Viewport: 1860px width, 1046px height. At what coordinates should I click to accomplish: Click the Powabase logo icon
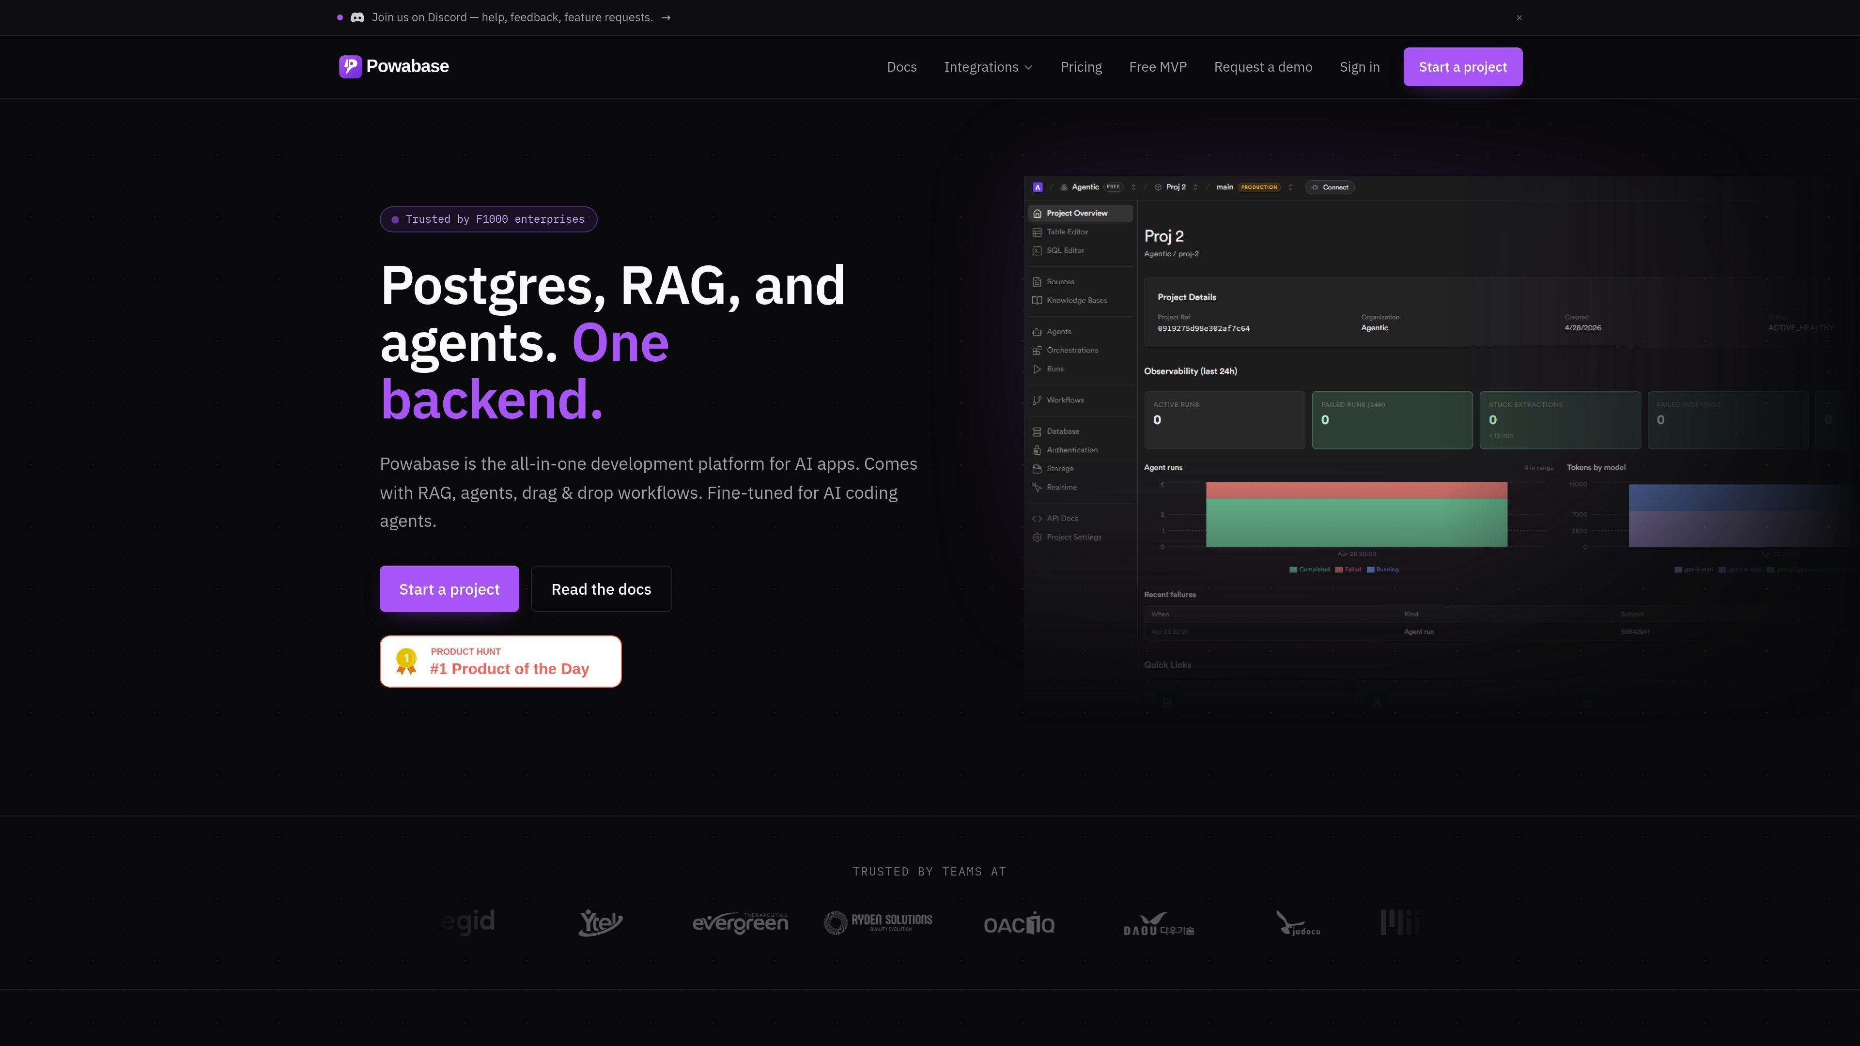point(350,66)
